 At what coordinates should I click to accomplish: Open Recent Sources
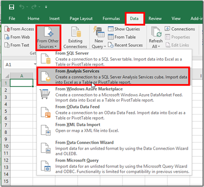pos(125,45)
